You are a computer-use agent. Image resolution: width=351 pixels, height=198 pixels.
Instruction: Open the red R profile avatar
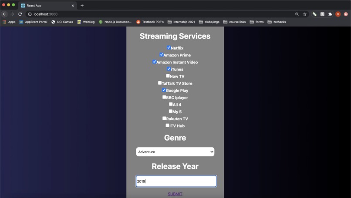pyautogui.click(x=338, y=14)
